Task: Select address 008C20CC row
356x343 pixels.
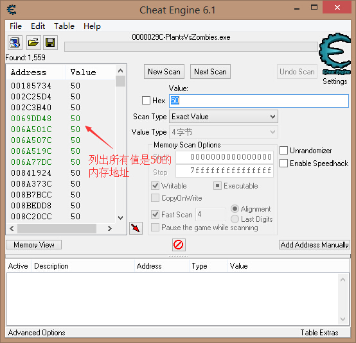Action: point(61,217)
